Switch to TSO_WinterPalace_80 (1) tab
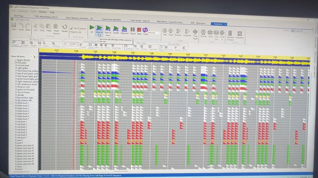Viewport: 318px width, 178px height. (x=46, y=17)
